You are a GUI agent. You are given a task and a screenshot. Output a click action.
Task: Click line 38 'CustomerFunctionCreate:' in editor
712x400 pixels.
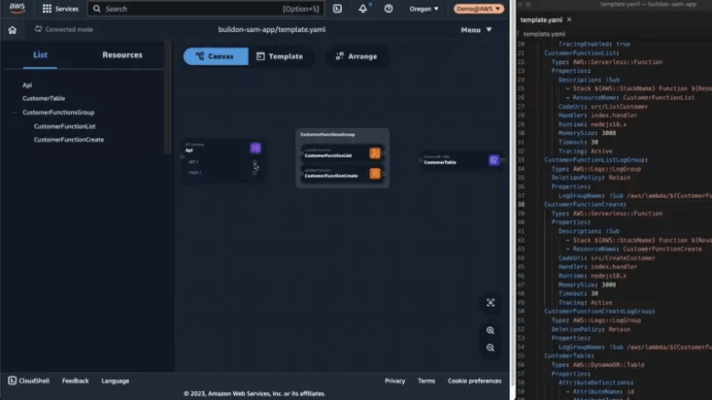[585, 205]
